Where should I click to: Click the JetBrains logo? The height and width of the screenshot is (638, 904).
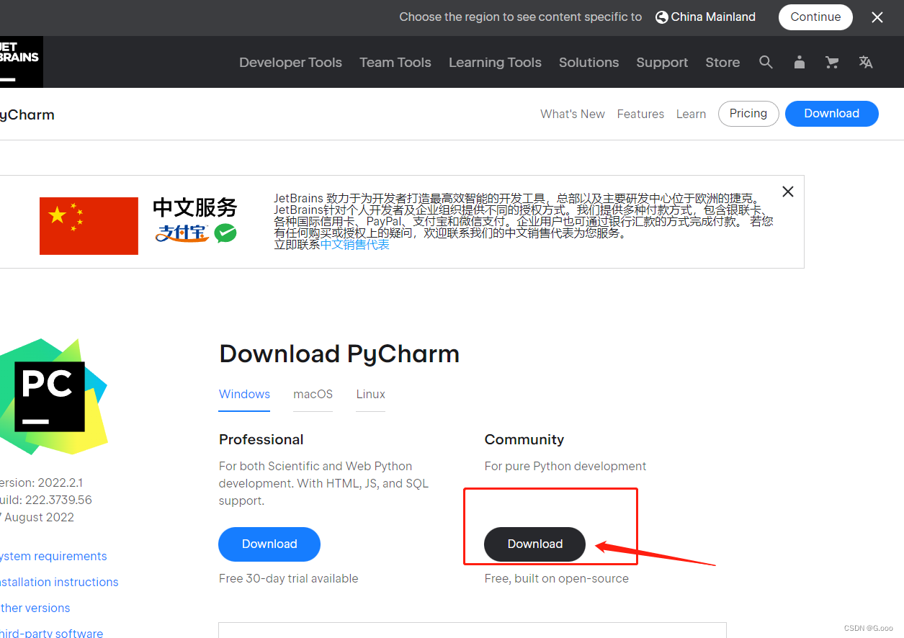[x=18, y=62]
